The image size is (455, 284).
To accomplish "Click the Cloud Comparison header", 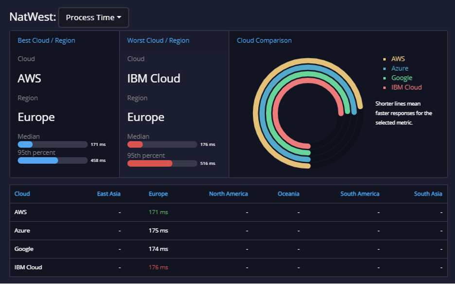I will 264,40.
